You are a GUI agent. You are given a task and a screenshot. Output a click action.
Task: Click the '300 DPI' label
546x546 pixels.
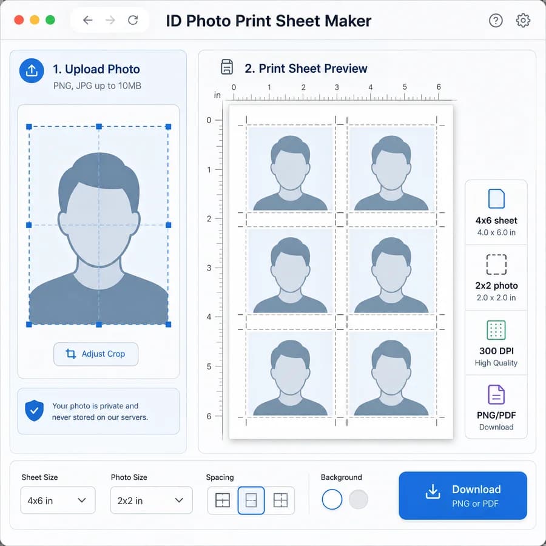[x=496, y=351]
